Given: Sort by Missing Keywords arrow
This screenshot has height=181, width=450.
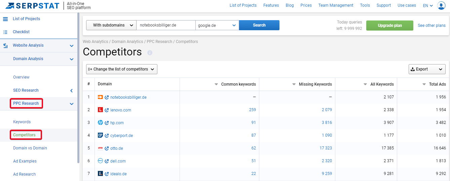Looking at the screenshot, I should [x=294, y=85].
